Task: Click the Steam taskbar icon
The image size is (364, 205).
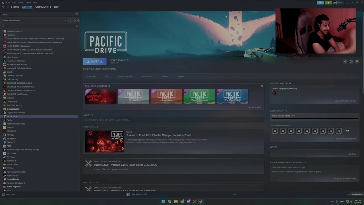Action: (x=201, y=202)
